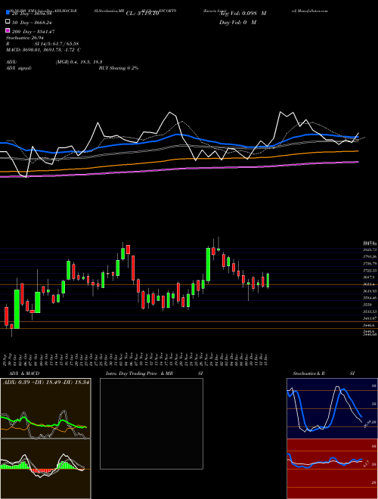Click the empty Intra Day Trading Price box
The image size is (378, 499).
(151, 423)
